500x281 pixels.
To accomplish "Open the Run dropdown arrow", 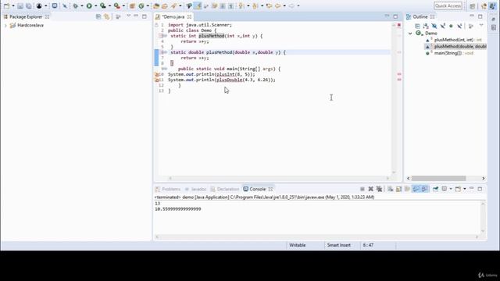I will [x=95, y=5].
